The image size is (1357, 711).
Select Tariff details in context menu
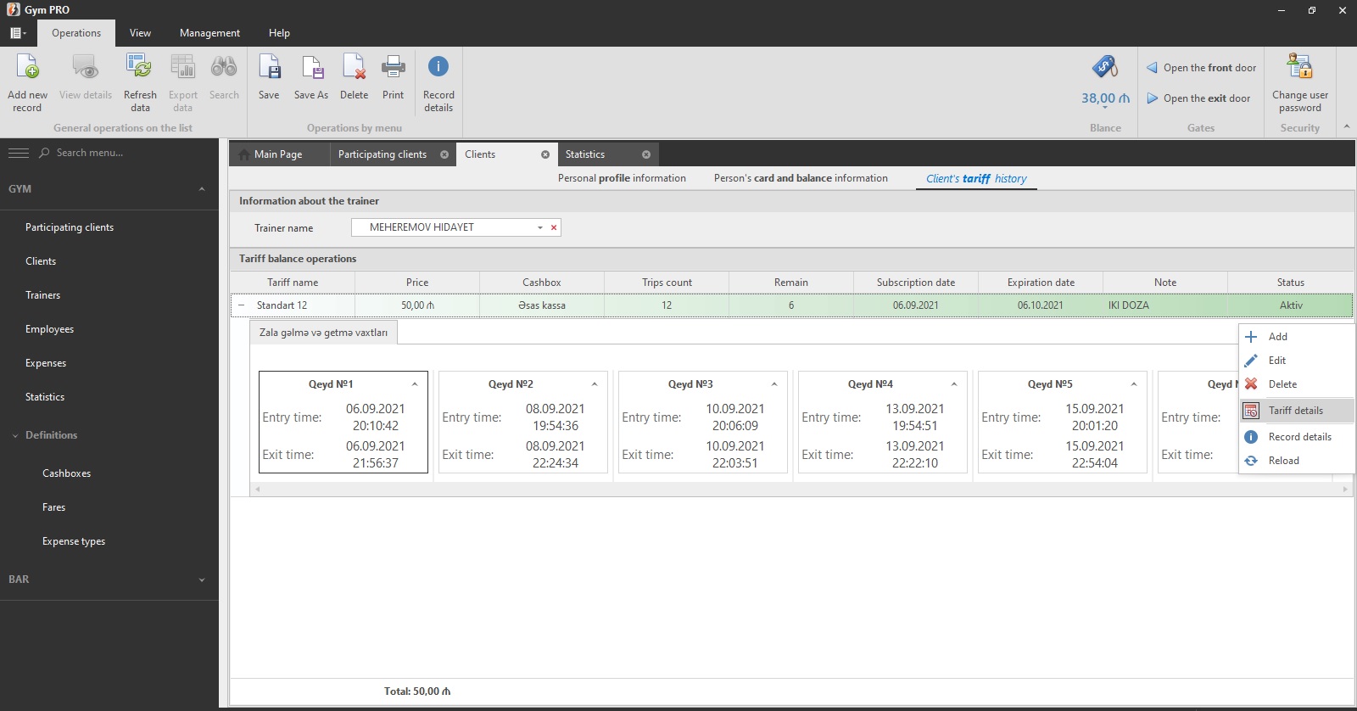tap(1295, 411)
